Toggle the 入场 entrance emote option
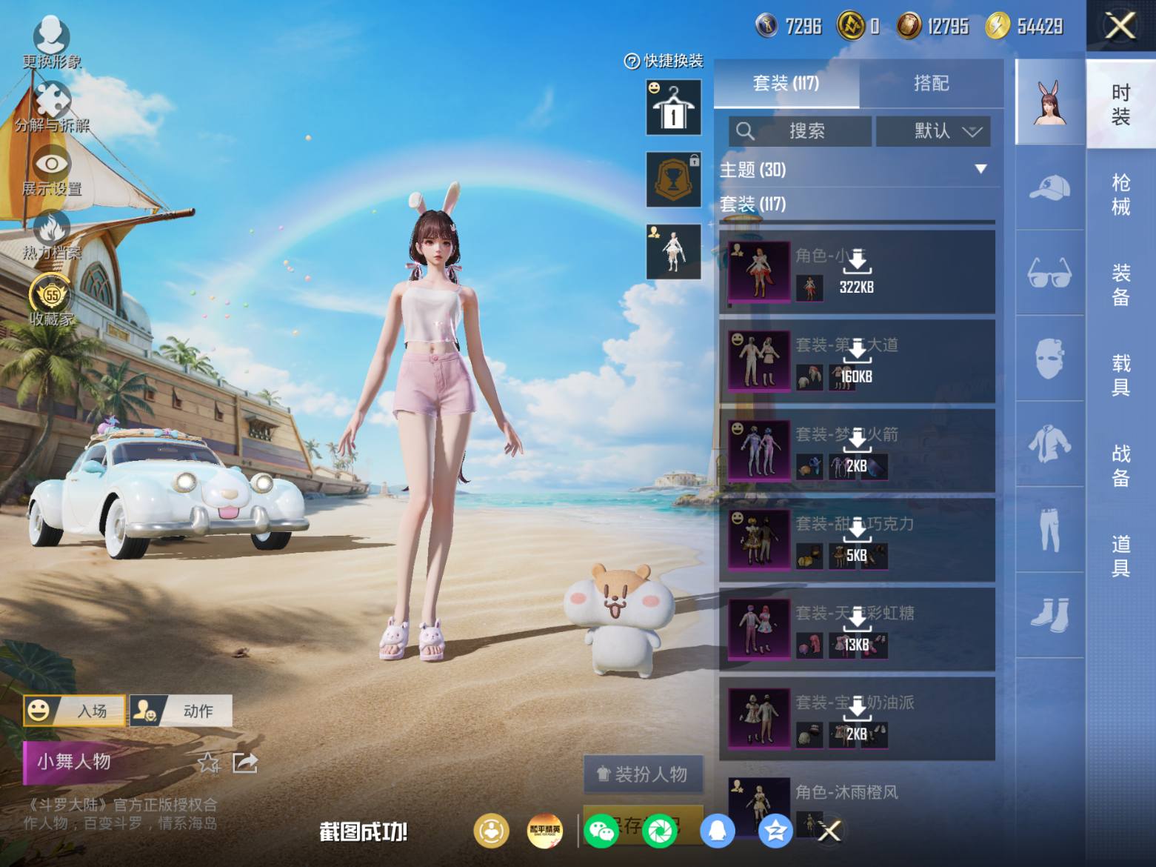 74,711
